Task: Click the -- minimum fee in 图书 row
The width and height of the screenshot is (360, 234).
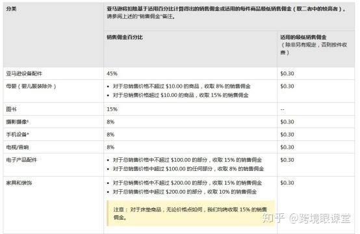Action: click(x=283, y=109)
